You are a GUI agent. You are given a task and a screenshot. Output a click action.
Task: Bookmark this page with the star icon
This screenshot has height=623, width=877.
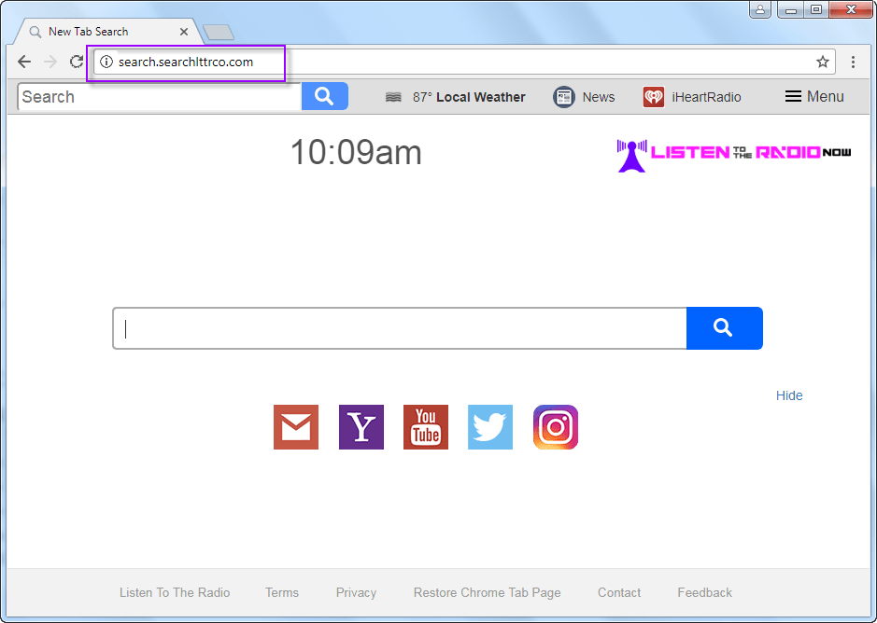[822, 62]
